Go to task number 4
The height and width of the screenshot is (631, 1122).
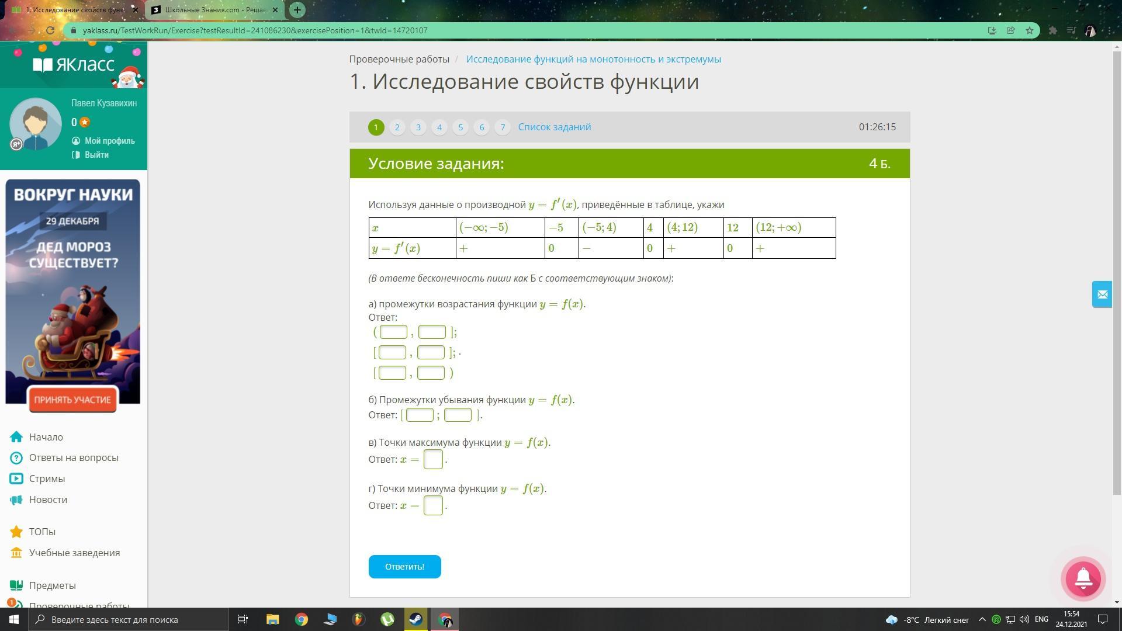click(x=439, y=127)
